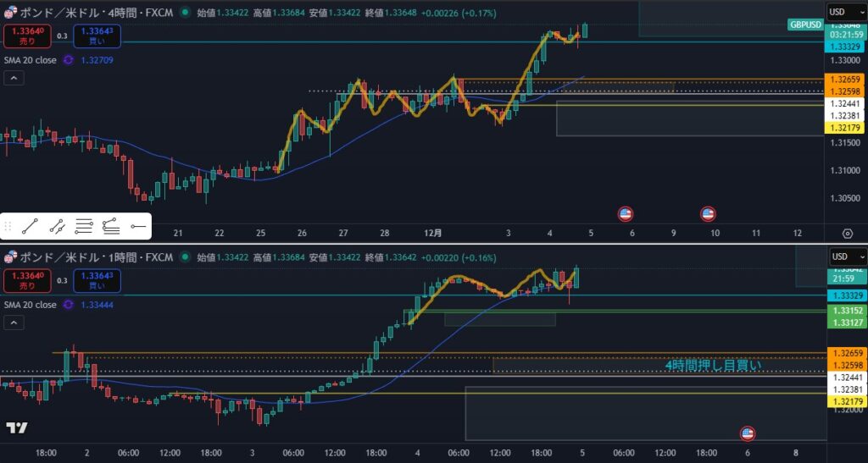The width and height of the screenshot is (868, 463).
Task: Select the trend line tool in floating toolbar
Action: pyautogui.click(x=30, y=226)
